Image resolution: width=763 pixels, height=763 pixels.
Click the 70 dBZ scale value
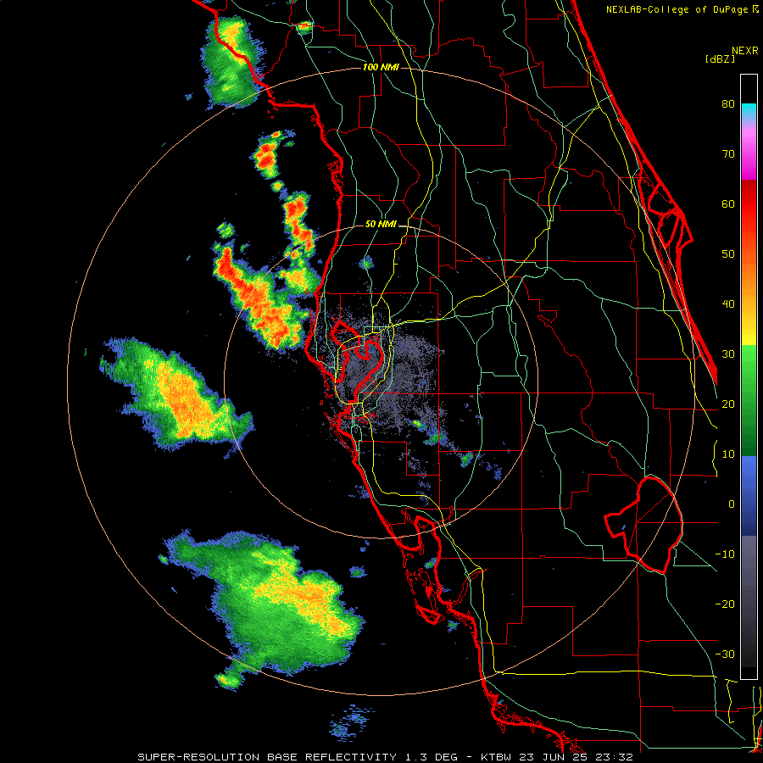(728, 153)
